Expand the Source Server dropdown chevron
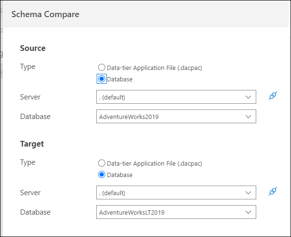Screen dimensions: 291x237 (248, 97)
